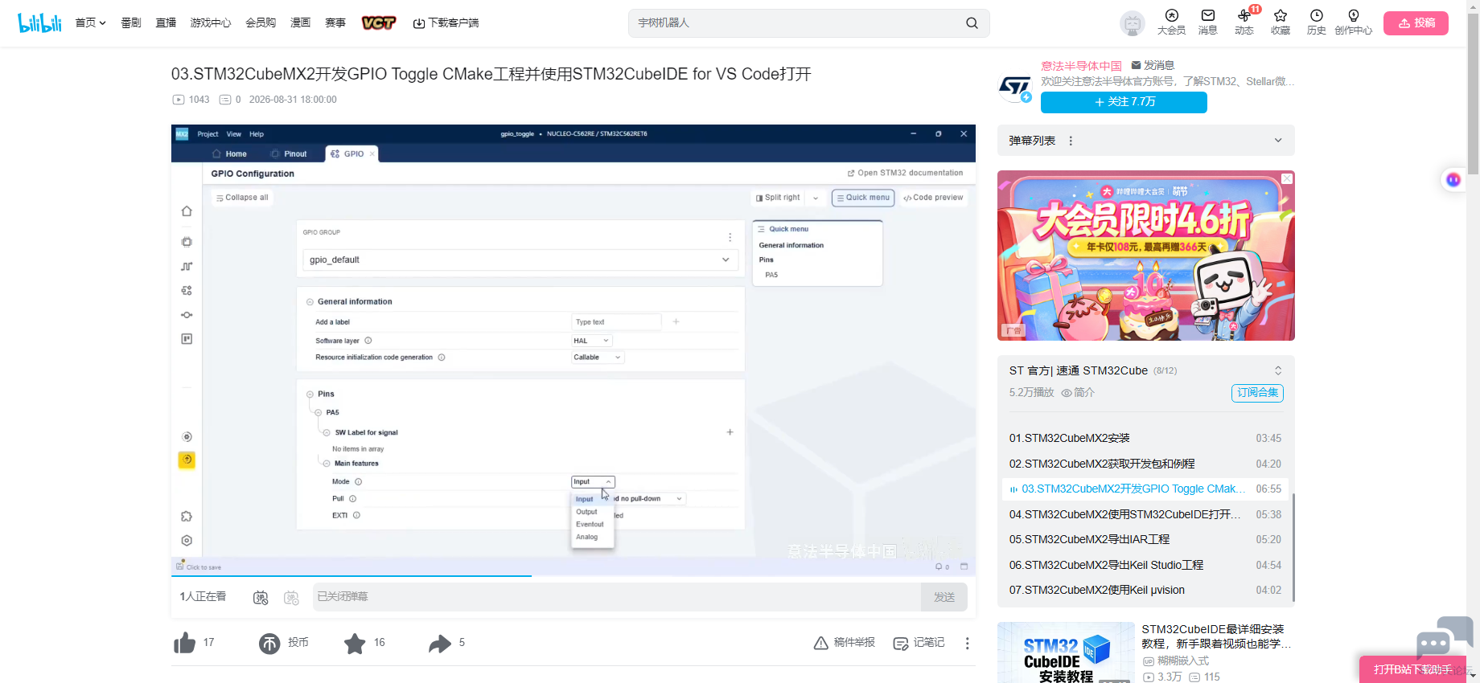This screenshot has height=683, width=1480.
Task: Follow with the 关注 7.7万 button
Action: pyautogui.click(x=1124, y=102)
